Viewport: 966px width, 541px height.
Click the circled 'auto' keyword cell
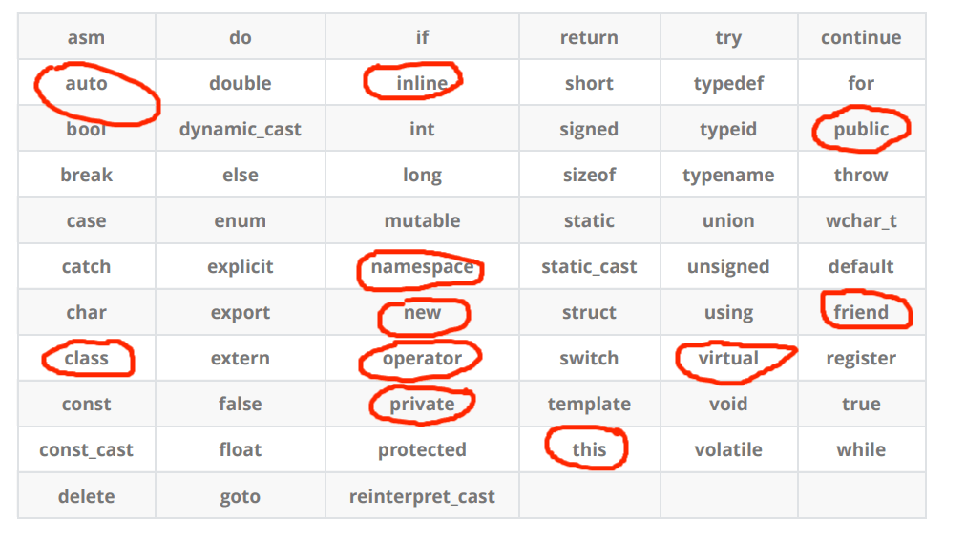click(87, 84)
